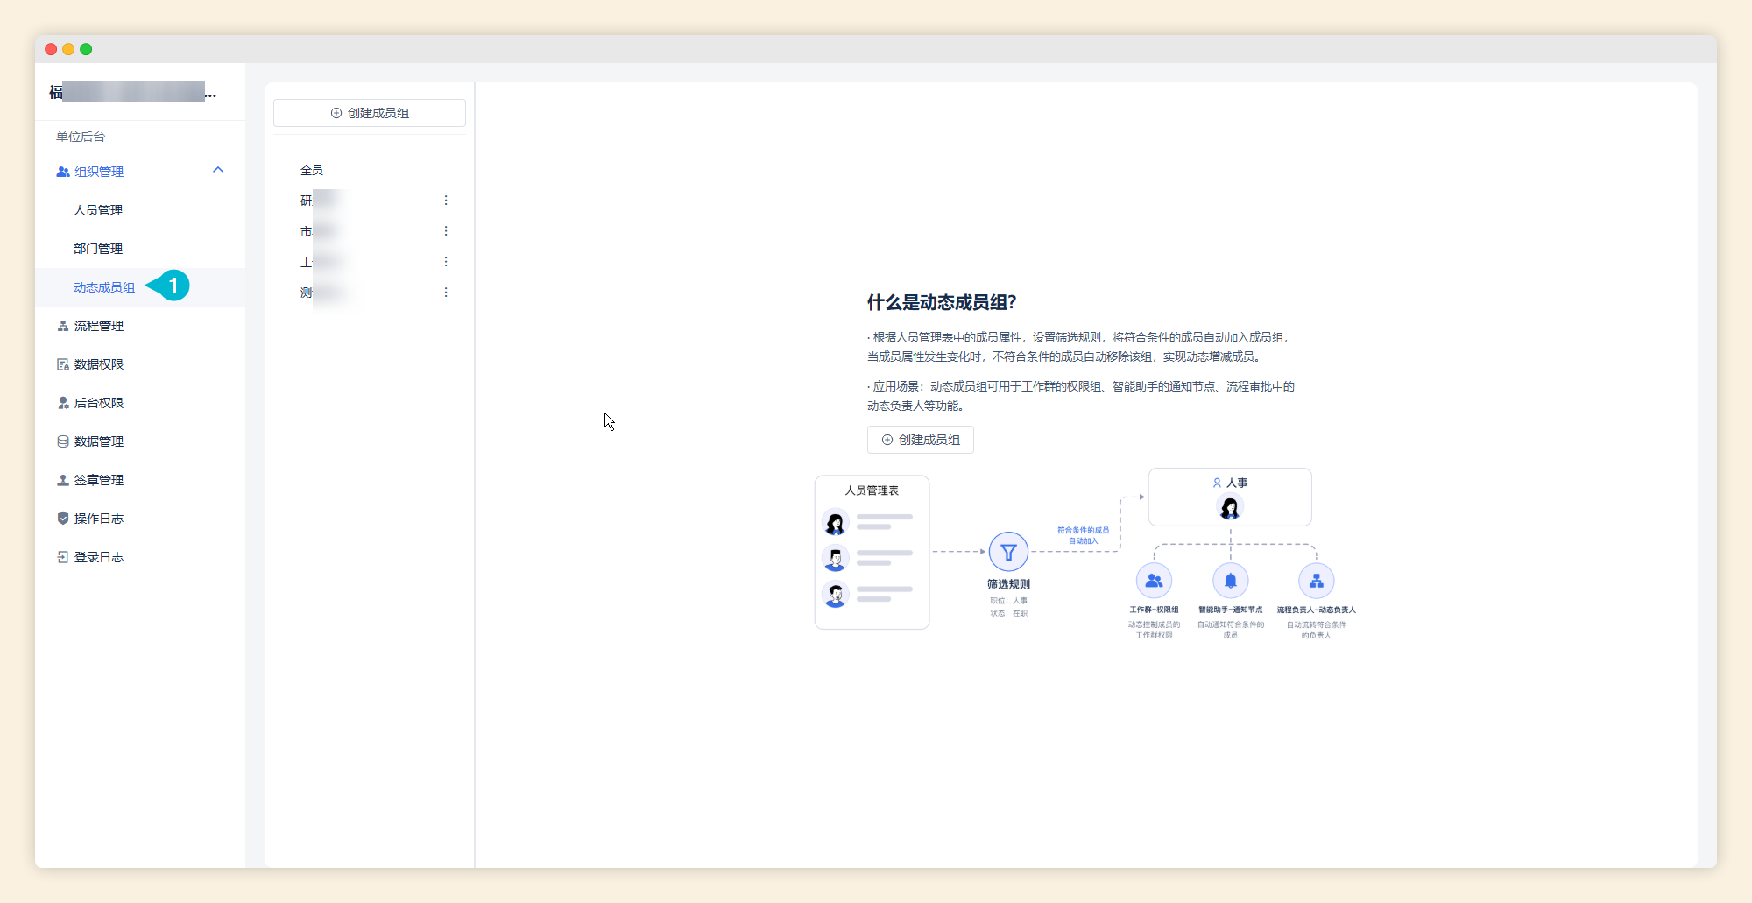The image size is (1752, 903).
Task: Open more options for the 工 group
Action: pos(446,262)
